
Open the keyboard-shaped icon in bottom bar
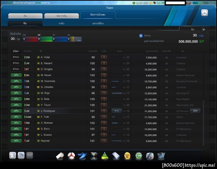pyautogui.click(x=116, y=156)
